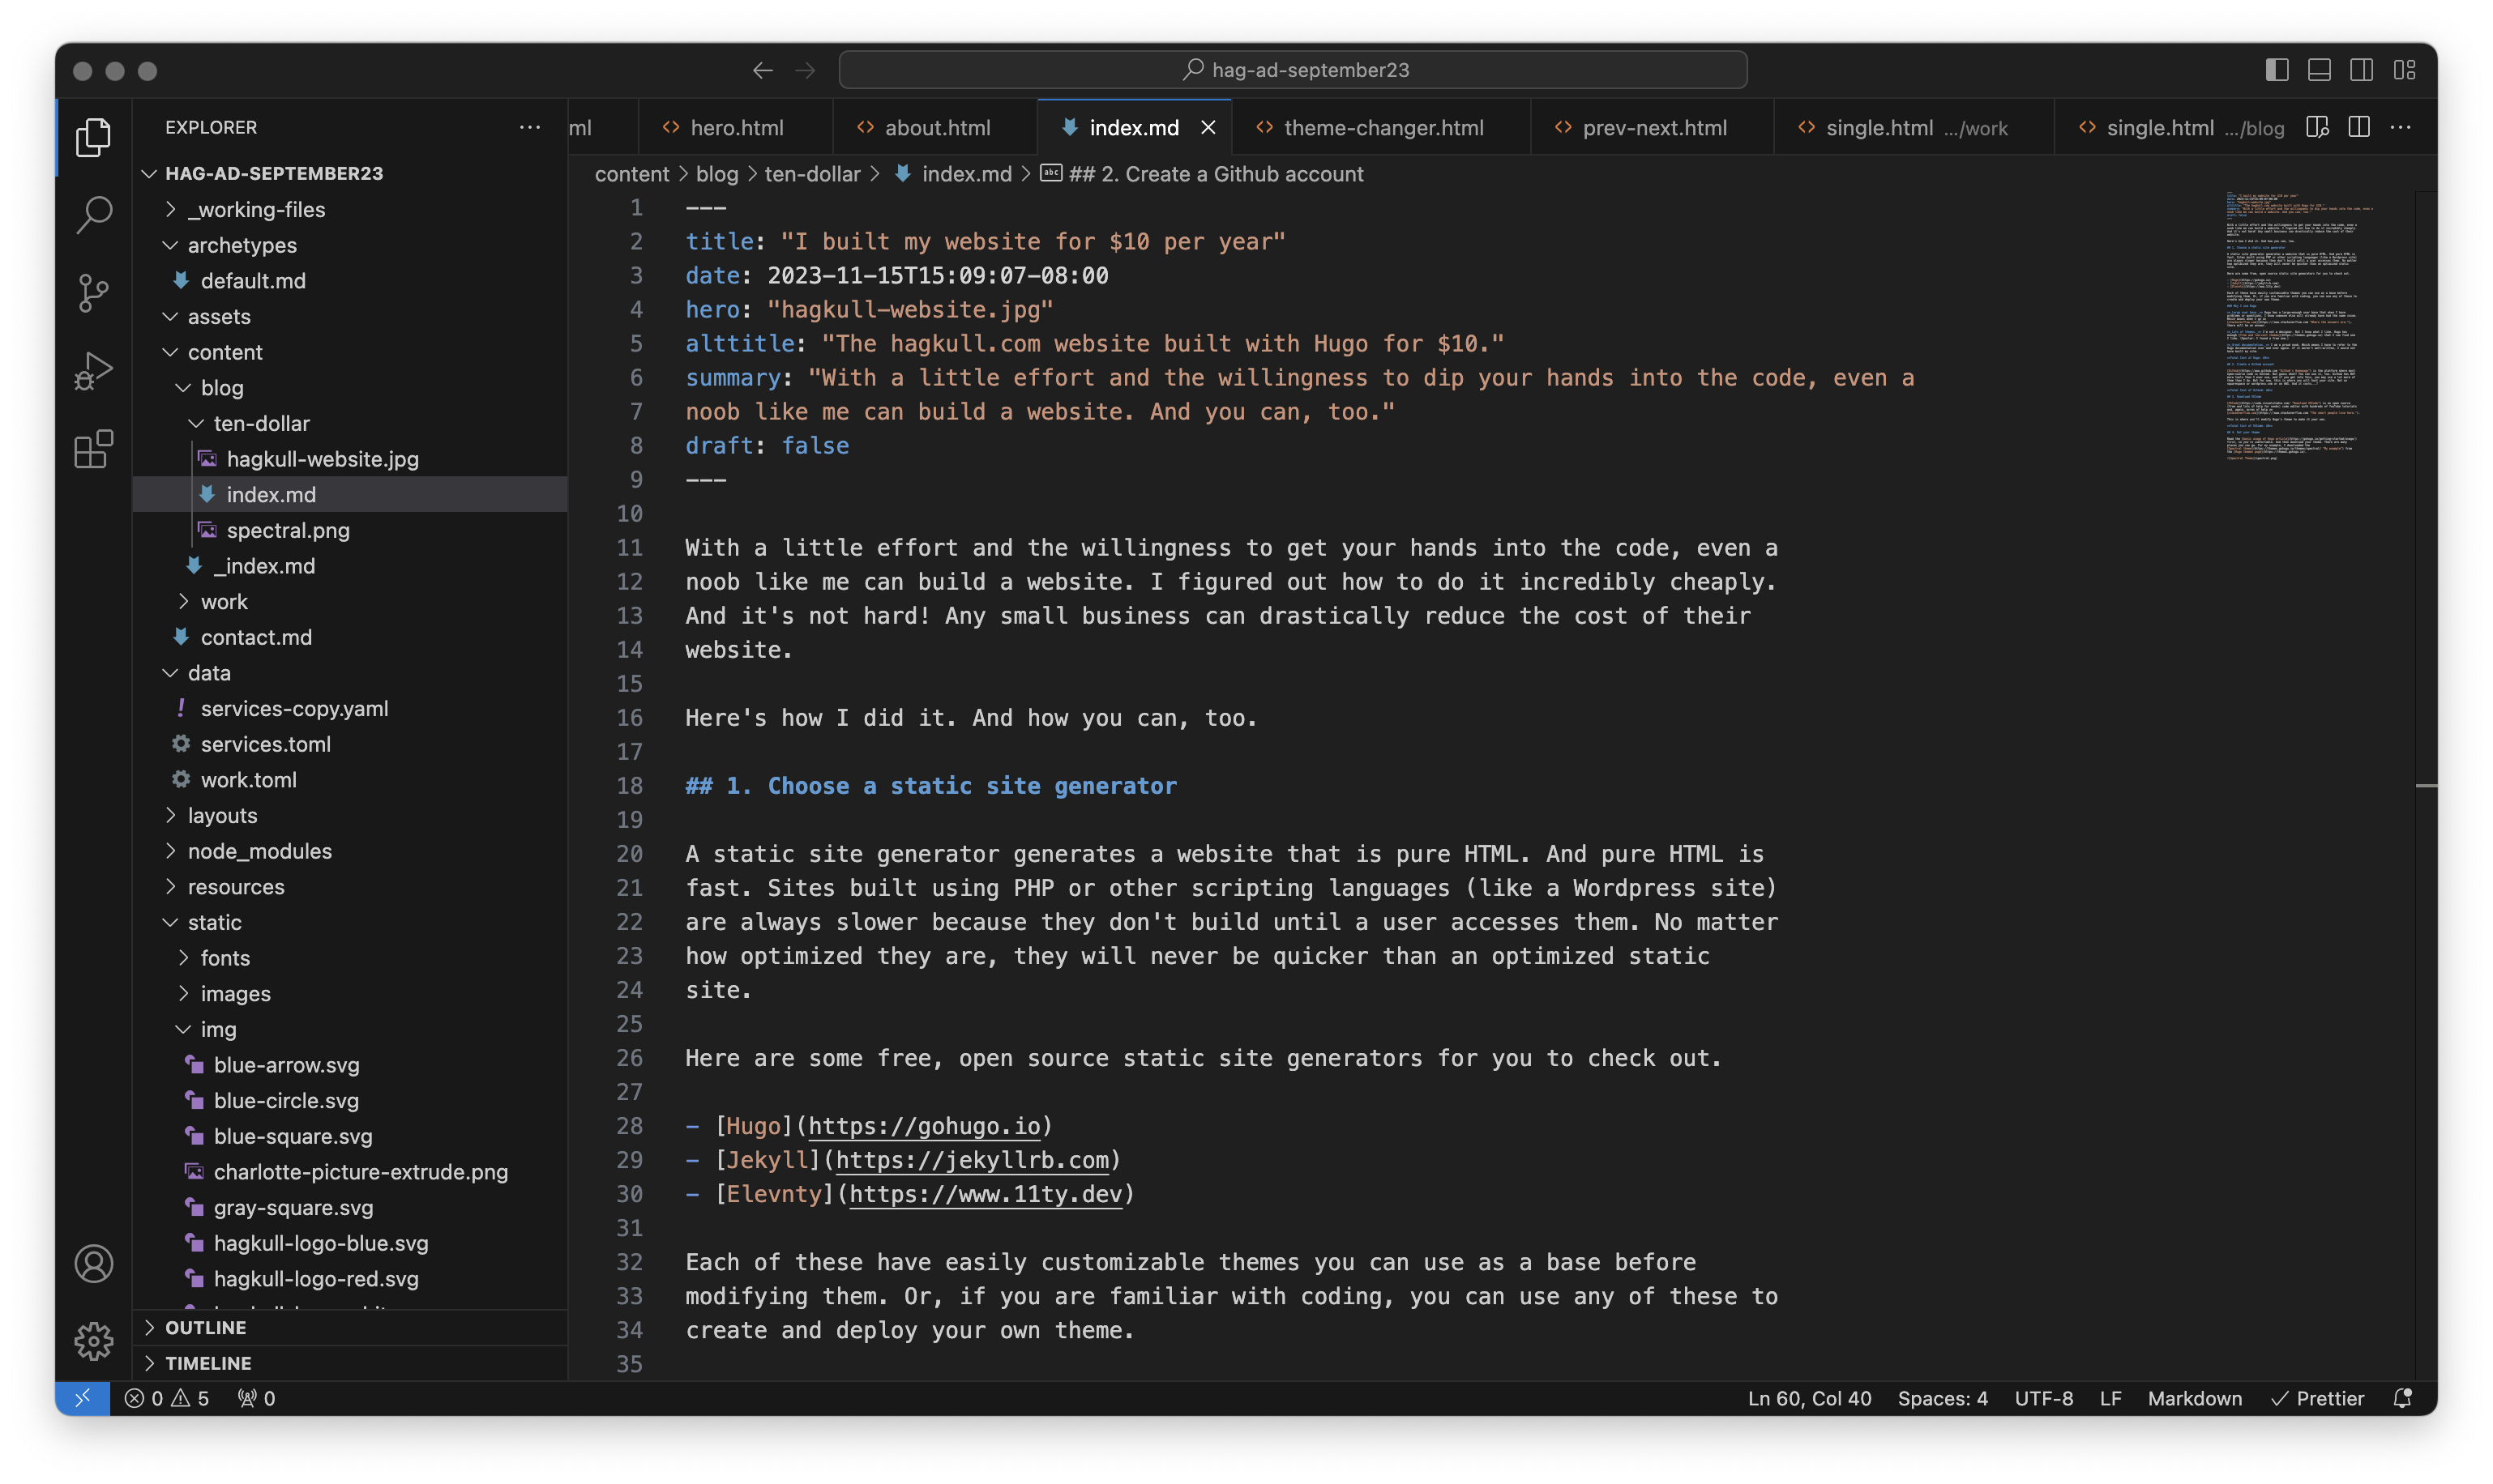Expand the node_modules folder
This screenshot has height=1484, width=2493.
pyautogui.click(x=170, y=851)
